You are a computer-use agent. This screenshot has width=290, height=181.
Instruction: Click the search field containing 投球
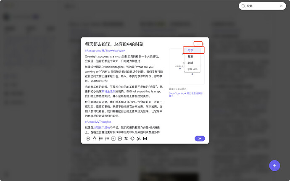263,6
